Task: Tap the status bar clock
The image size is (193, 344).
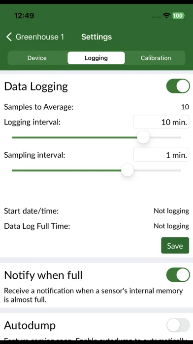Action: point(24,16)
